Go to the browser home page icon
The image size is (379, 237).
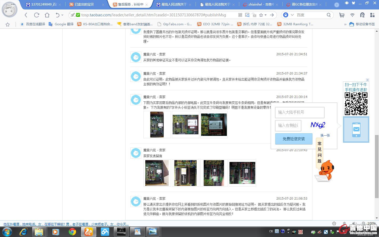point(47,15)
